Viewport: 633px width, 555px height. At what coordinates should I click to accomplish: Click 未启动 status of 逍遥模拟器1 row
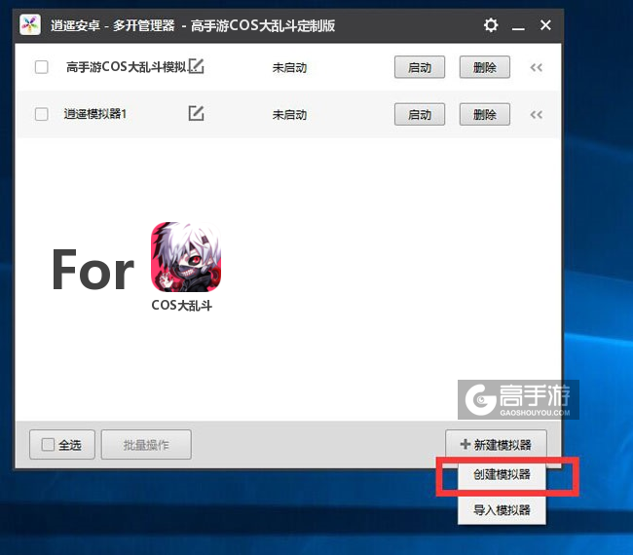tap(289, 115)
